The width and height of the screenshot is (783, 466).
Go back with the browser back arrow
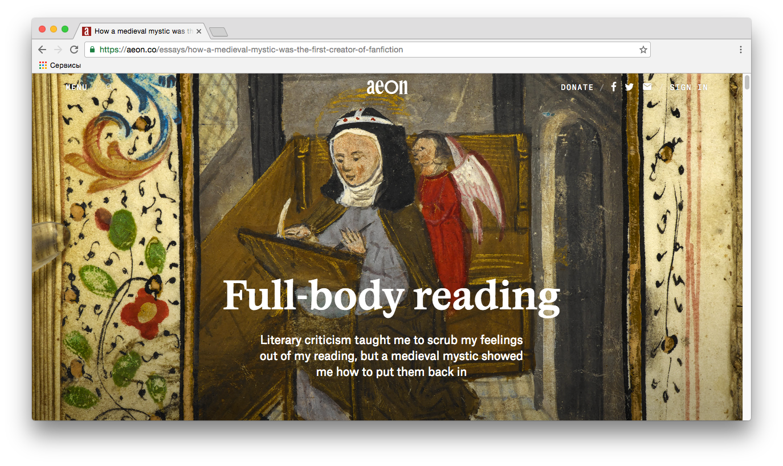[42, 50]
